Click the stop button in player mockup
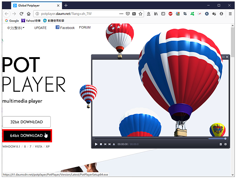 click(x=101, y=144)
